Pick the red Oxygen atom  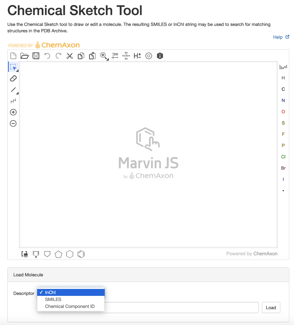pyautogui.click(x=283, y=112)
